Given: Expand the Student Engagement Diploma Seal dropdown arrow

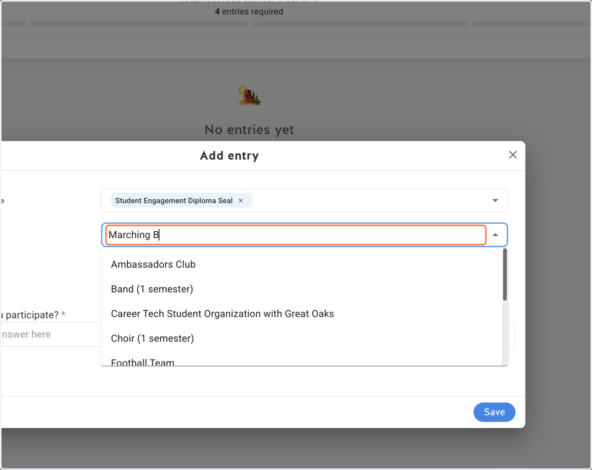Looking at the screenshot, I should point(495,201).
